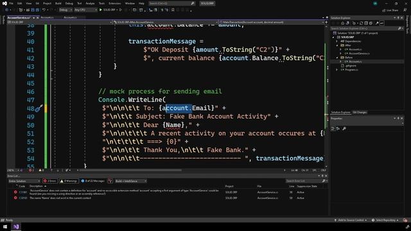
Task: Start without debugging outline play icon
Action: (121, 10)
